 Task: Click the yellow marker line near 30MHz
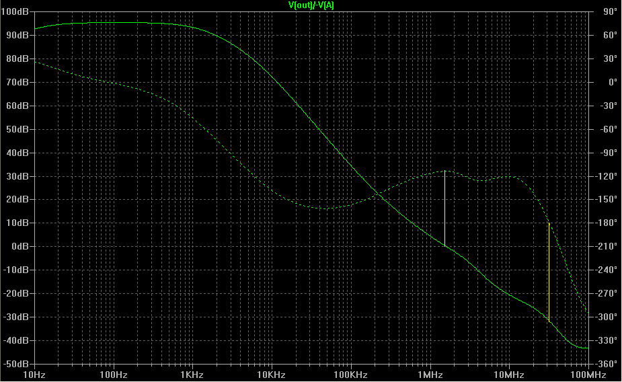pos(549,272)
